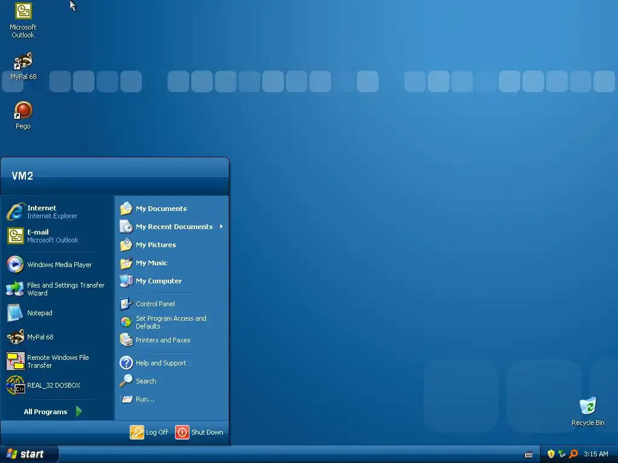The image size is (618, 463).
Task: Choose the Help and Support label
Action: (x=161, y=363)
